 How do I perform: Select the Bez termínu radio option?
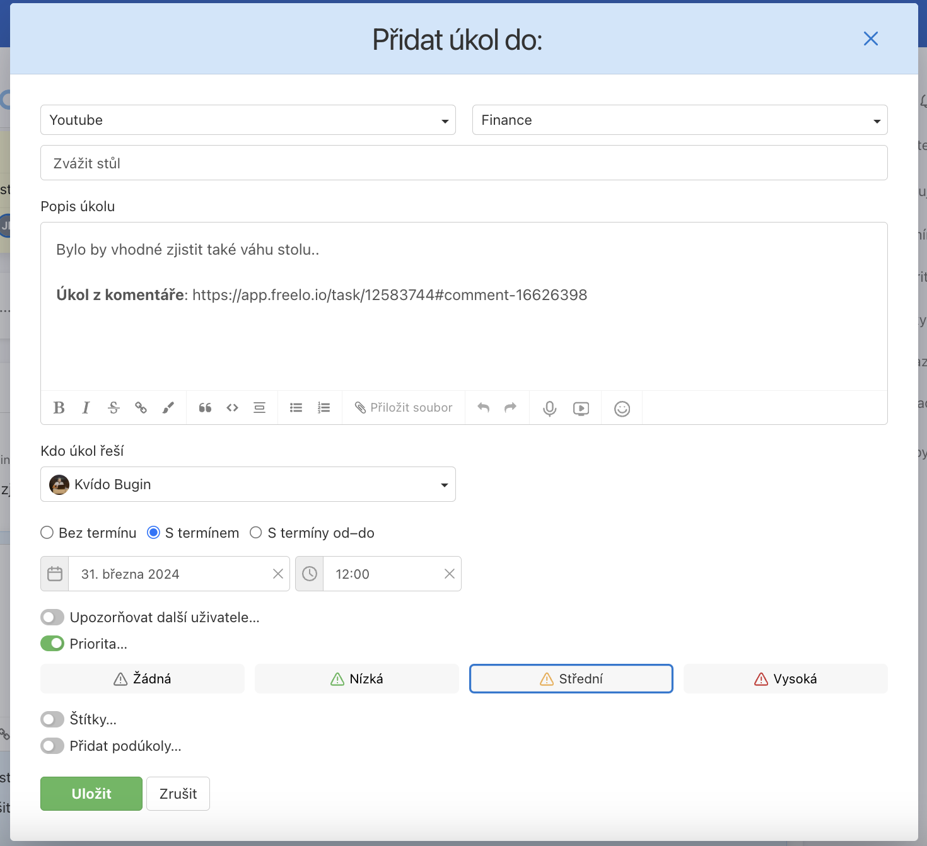[47, 533]
